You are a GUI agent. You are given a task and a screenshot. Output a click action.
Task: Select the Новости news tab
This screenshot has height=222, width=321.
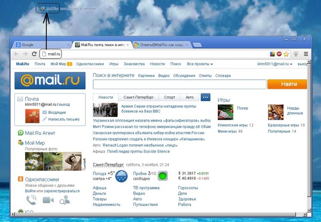coord(105,97)
